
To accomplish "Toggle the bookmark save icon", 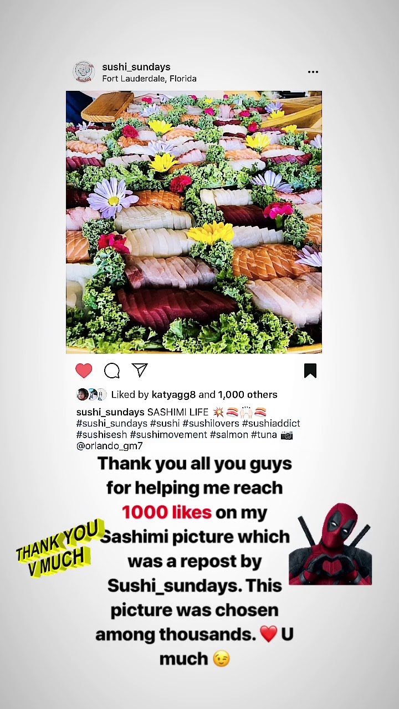I will pos(310,371).
